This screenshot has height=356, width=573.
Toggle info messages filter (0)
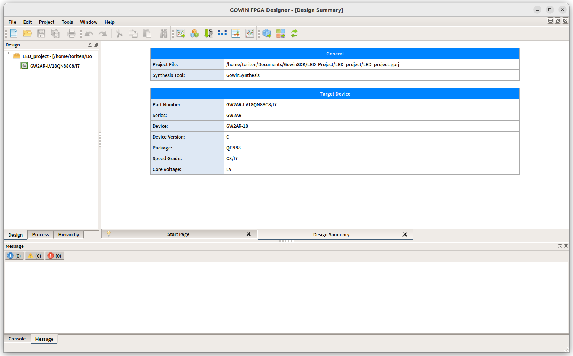15,256
